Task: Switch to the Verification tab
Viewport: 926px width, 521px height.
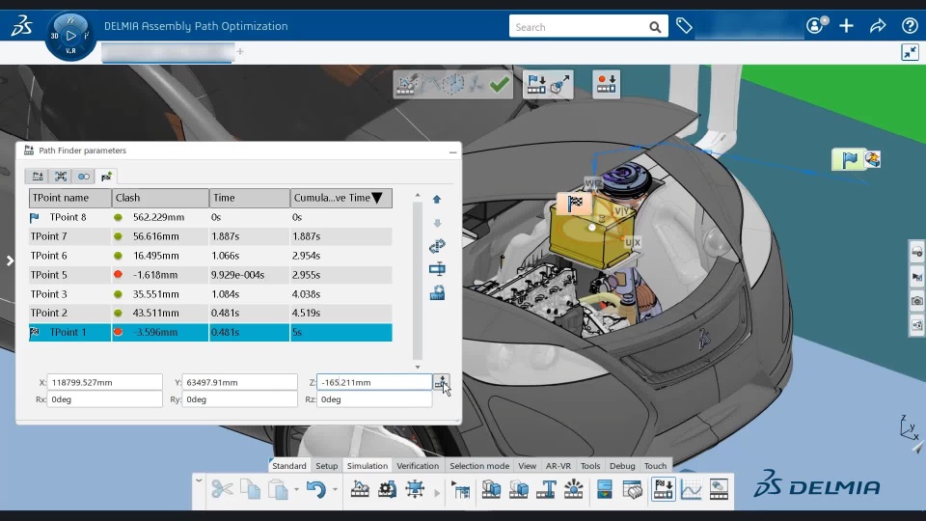Action: 418,465
